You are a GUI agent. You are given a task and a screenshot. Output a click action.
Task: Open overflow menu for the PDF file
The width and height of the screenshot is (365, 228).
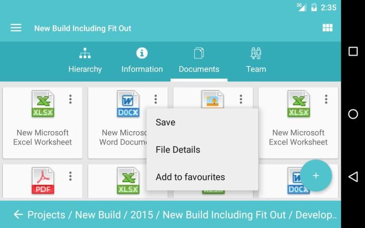pyautogui.click(x=70, y=176)
